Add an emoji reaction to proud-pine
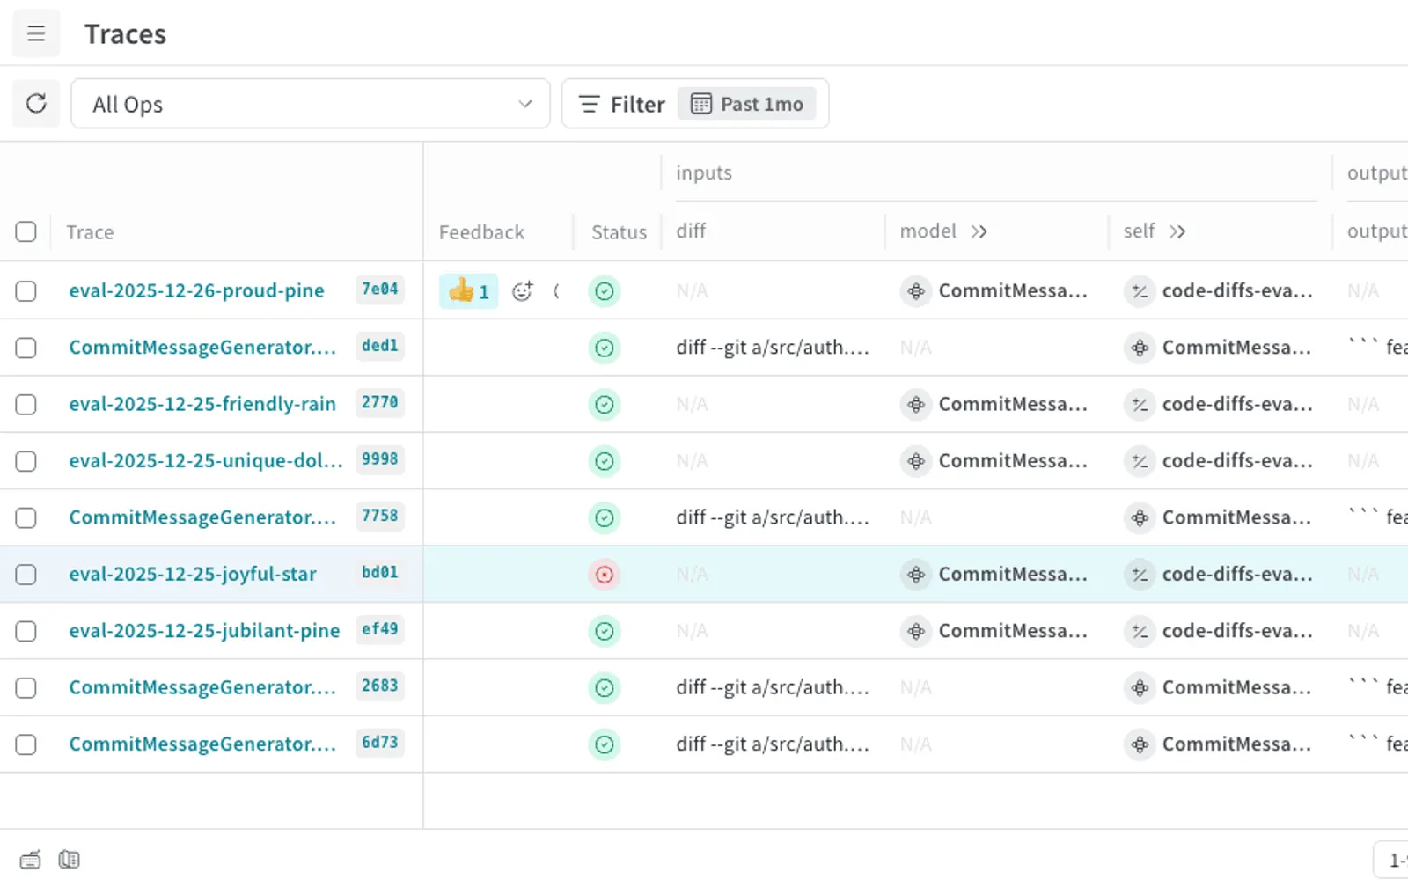 tap(523, 291)
